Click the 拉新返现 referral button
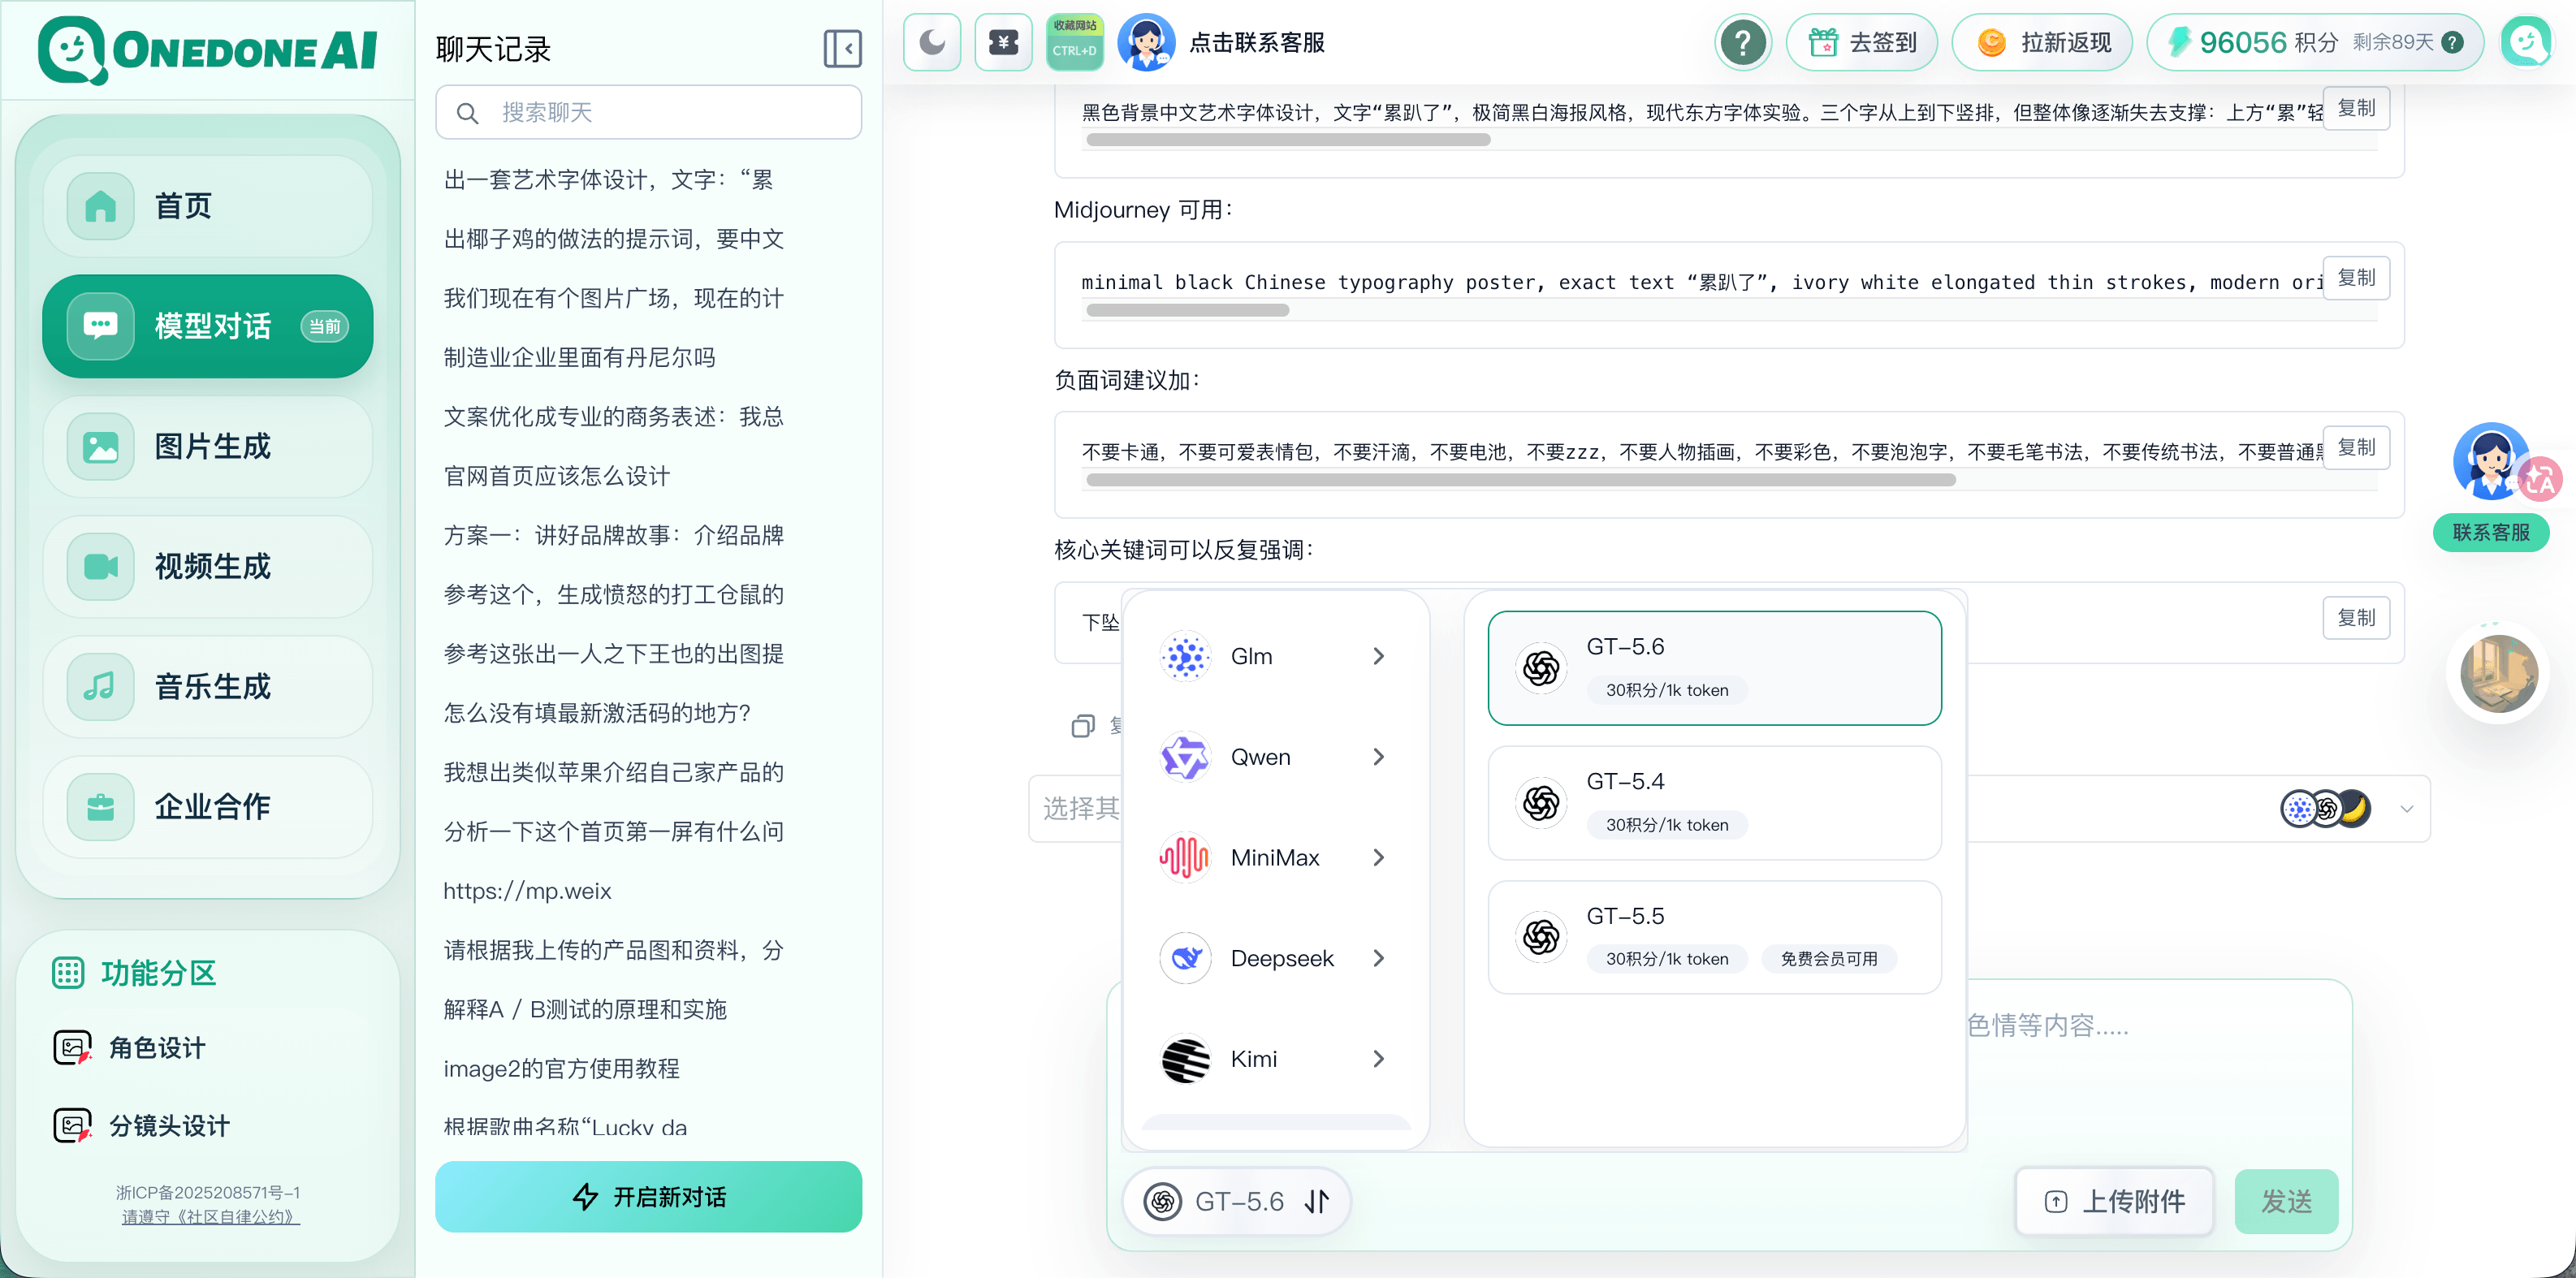Viewport: 2576px width, 1278px height. (2042, 42)
